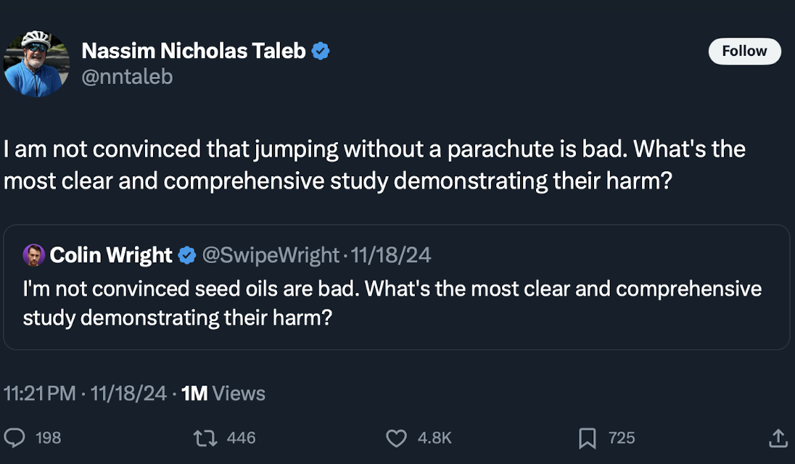795x464 pixels.
Task: Follow Nassim Nicholas Taleb
Action: 744,51
